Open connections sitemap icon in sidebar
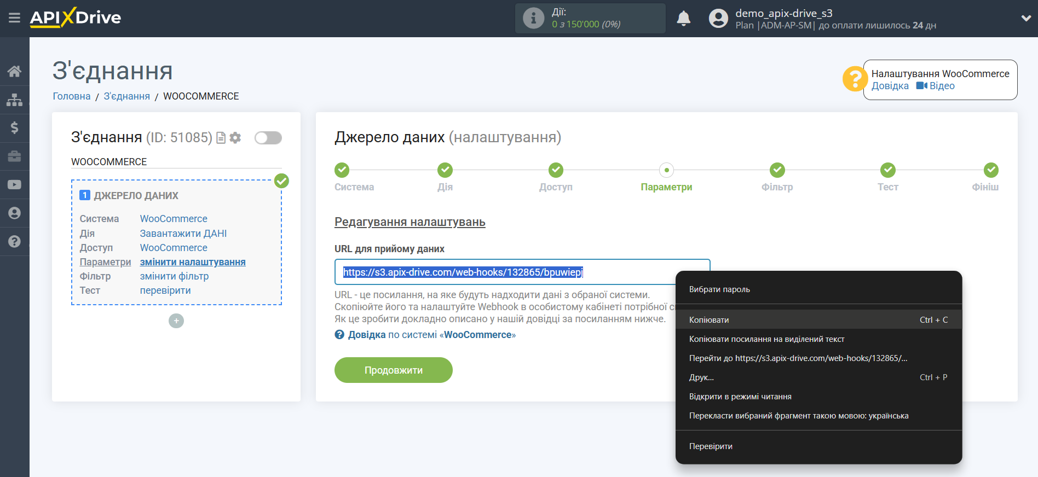This screenshot has height=477, width=1038. pyautogui.click(x=15, y=100)
